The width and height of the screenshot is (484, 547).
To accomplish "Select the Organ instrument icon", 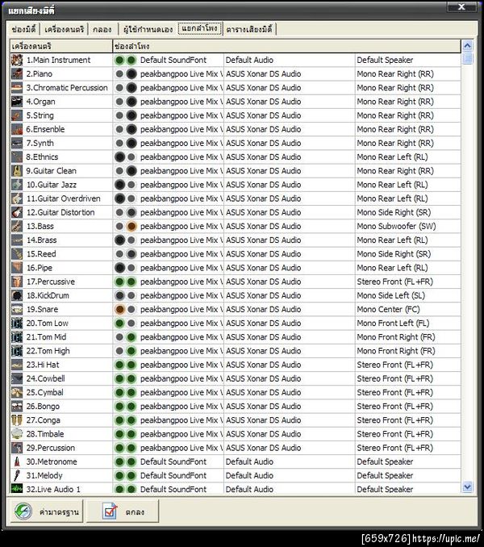I will coord(17,102).
